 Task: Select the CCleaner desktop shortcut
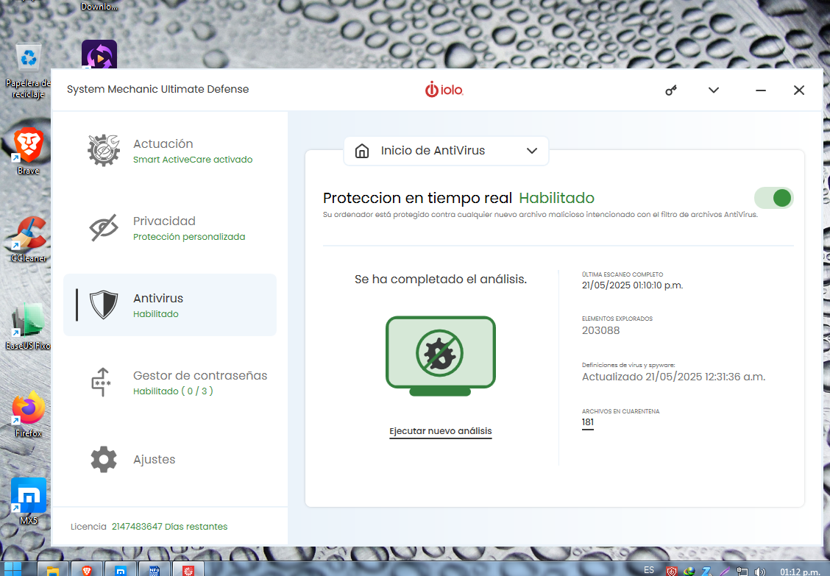(x=29, y=239)
